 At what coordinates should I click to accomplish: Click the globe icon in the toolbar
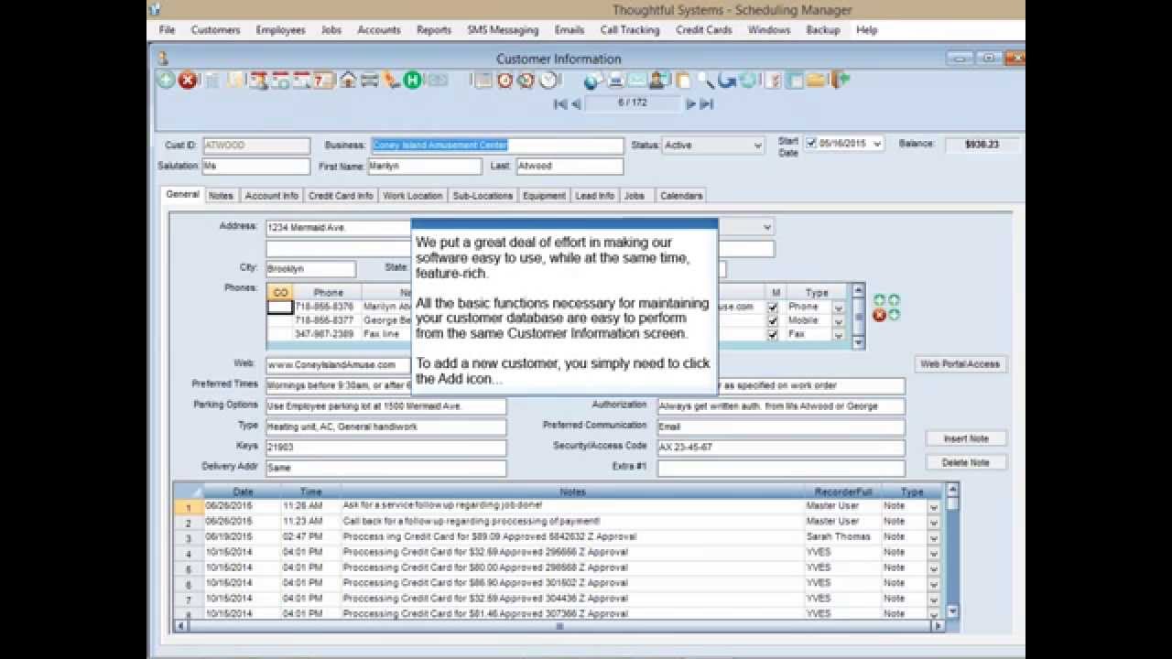[591, 81]
